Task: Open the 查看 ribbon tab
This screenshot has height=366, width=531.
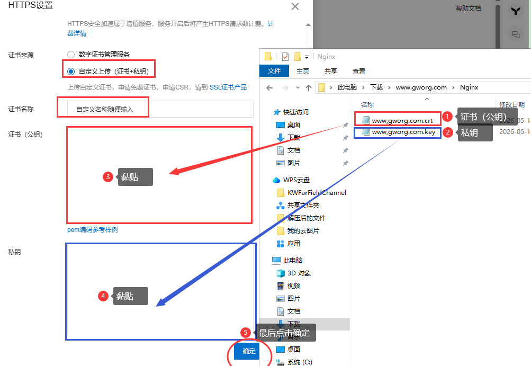Action: tap(358, 71)
